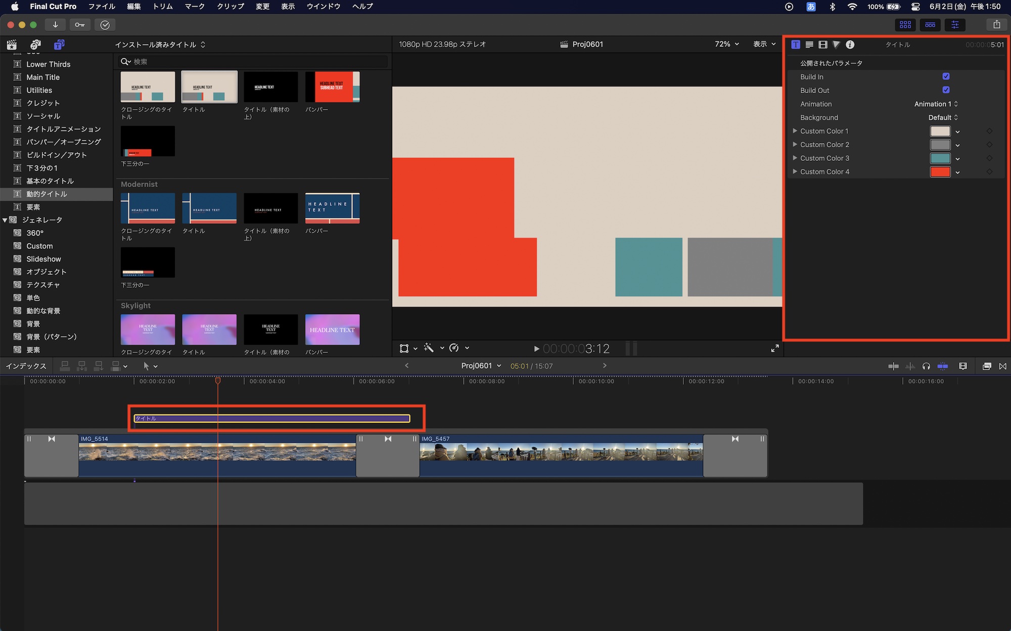This screenshot has height=631, width=1011.
Task: Click the インデックス button
Action: tap(26, 366)
